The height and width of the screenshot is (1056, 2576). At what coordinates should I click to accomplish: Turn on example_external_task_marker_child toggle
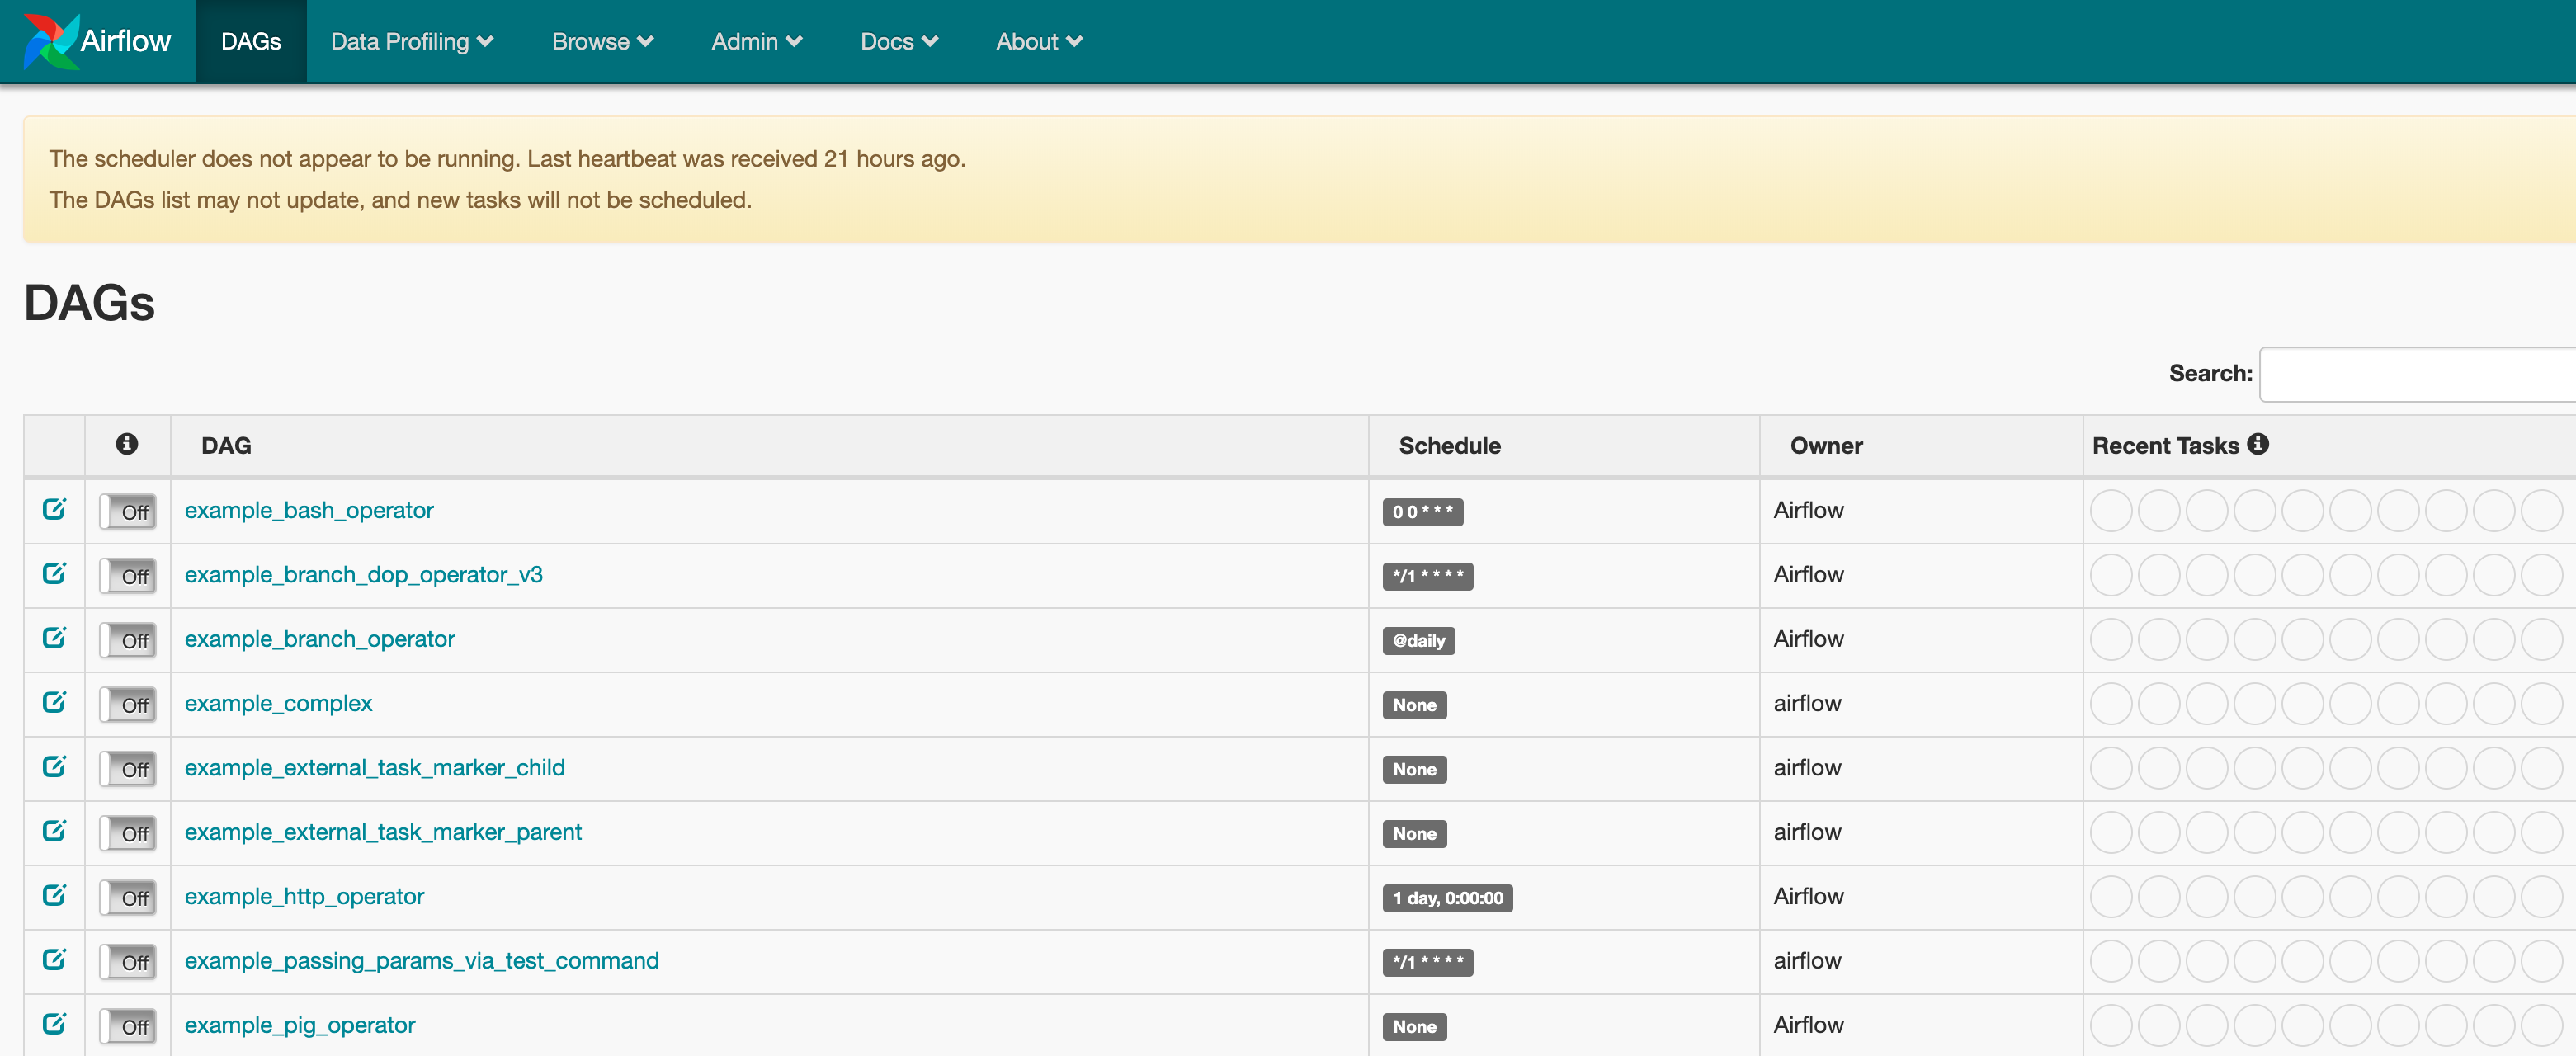coord(128,769)
